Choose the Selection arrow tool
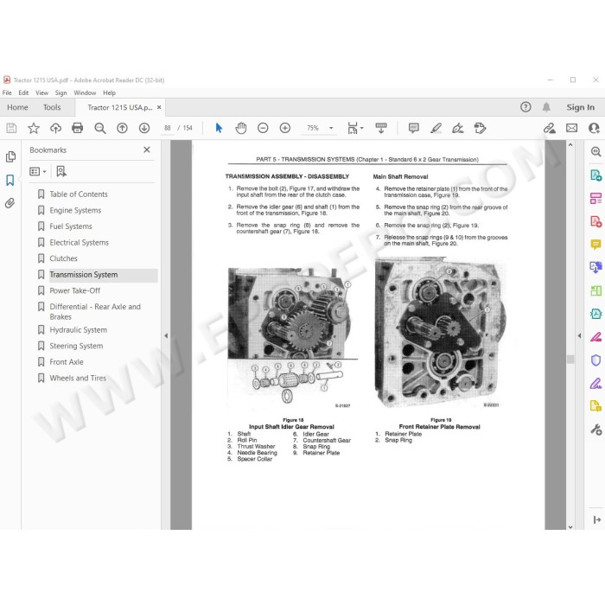This screenshot has height=605, width=605. (x=219, y=128)
